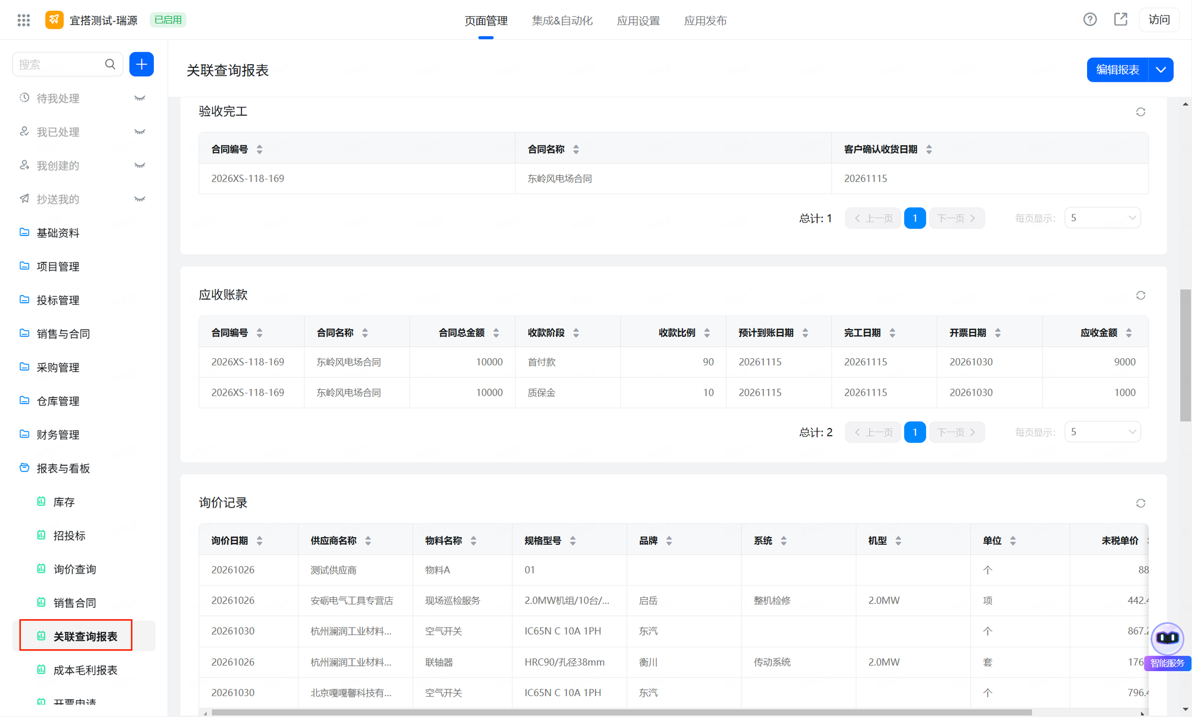Sort 应收账款 by 收款阶段 column
The image size is (1192, 717).
click(576, 333)
